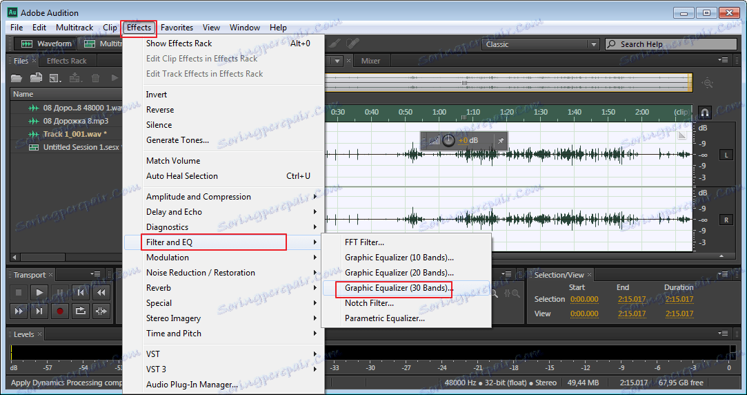Image resolution: width=747 pixels, height=395 pixels.
Task: Open the Editor panel options menu
Action: [x=723, y=60]
